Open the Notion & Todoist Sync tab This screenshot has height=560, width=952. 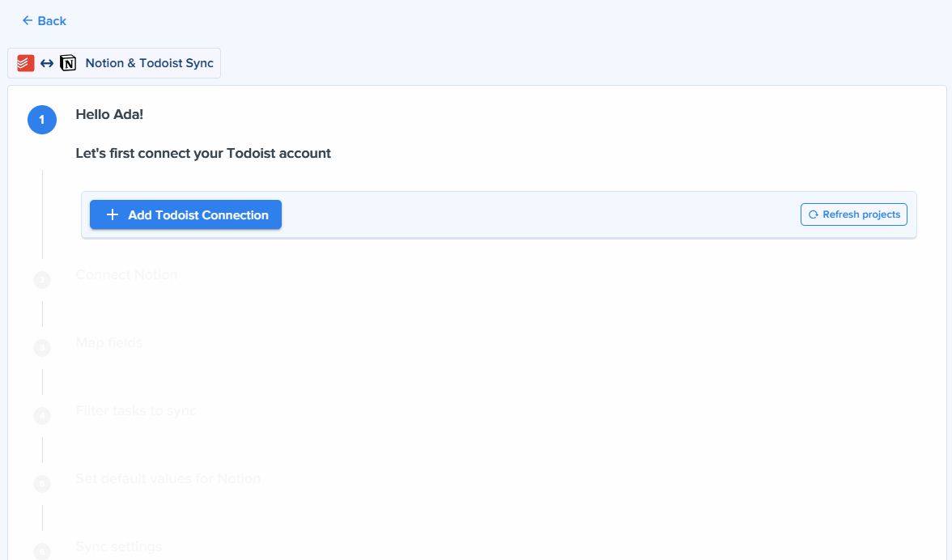tap(114, 63)
